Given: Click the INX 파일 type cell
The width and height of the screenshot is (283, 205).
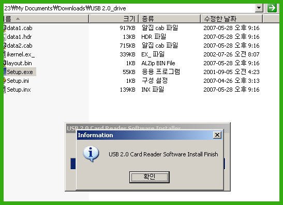Looking at the screenshot, I should click(x=153, y=90).
